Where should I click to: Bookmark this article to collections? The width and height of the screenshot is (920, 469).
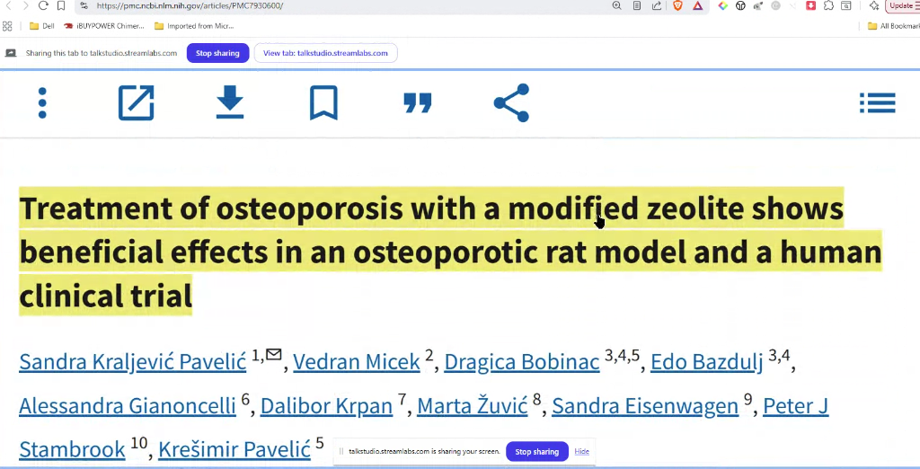323,103
